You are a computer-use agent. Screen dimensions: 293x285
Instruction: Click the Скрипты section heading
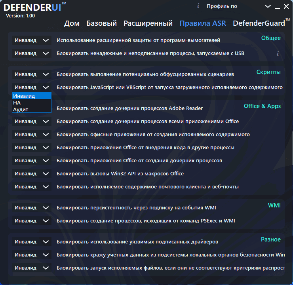click(x=268, y=72)
